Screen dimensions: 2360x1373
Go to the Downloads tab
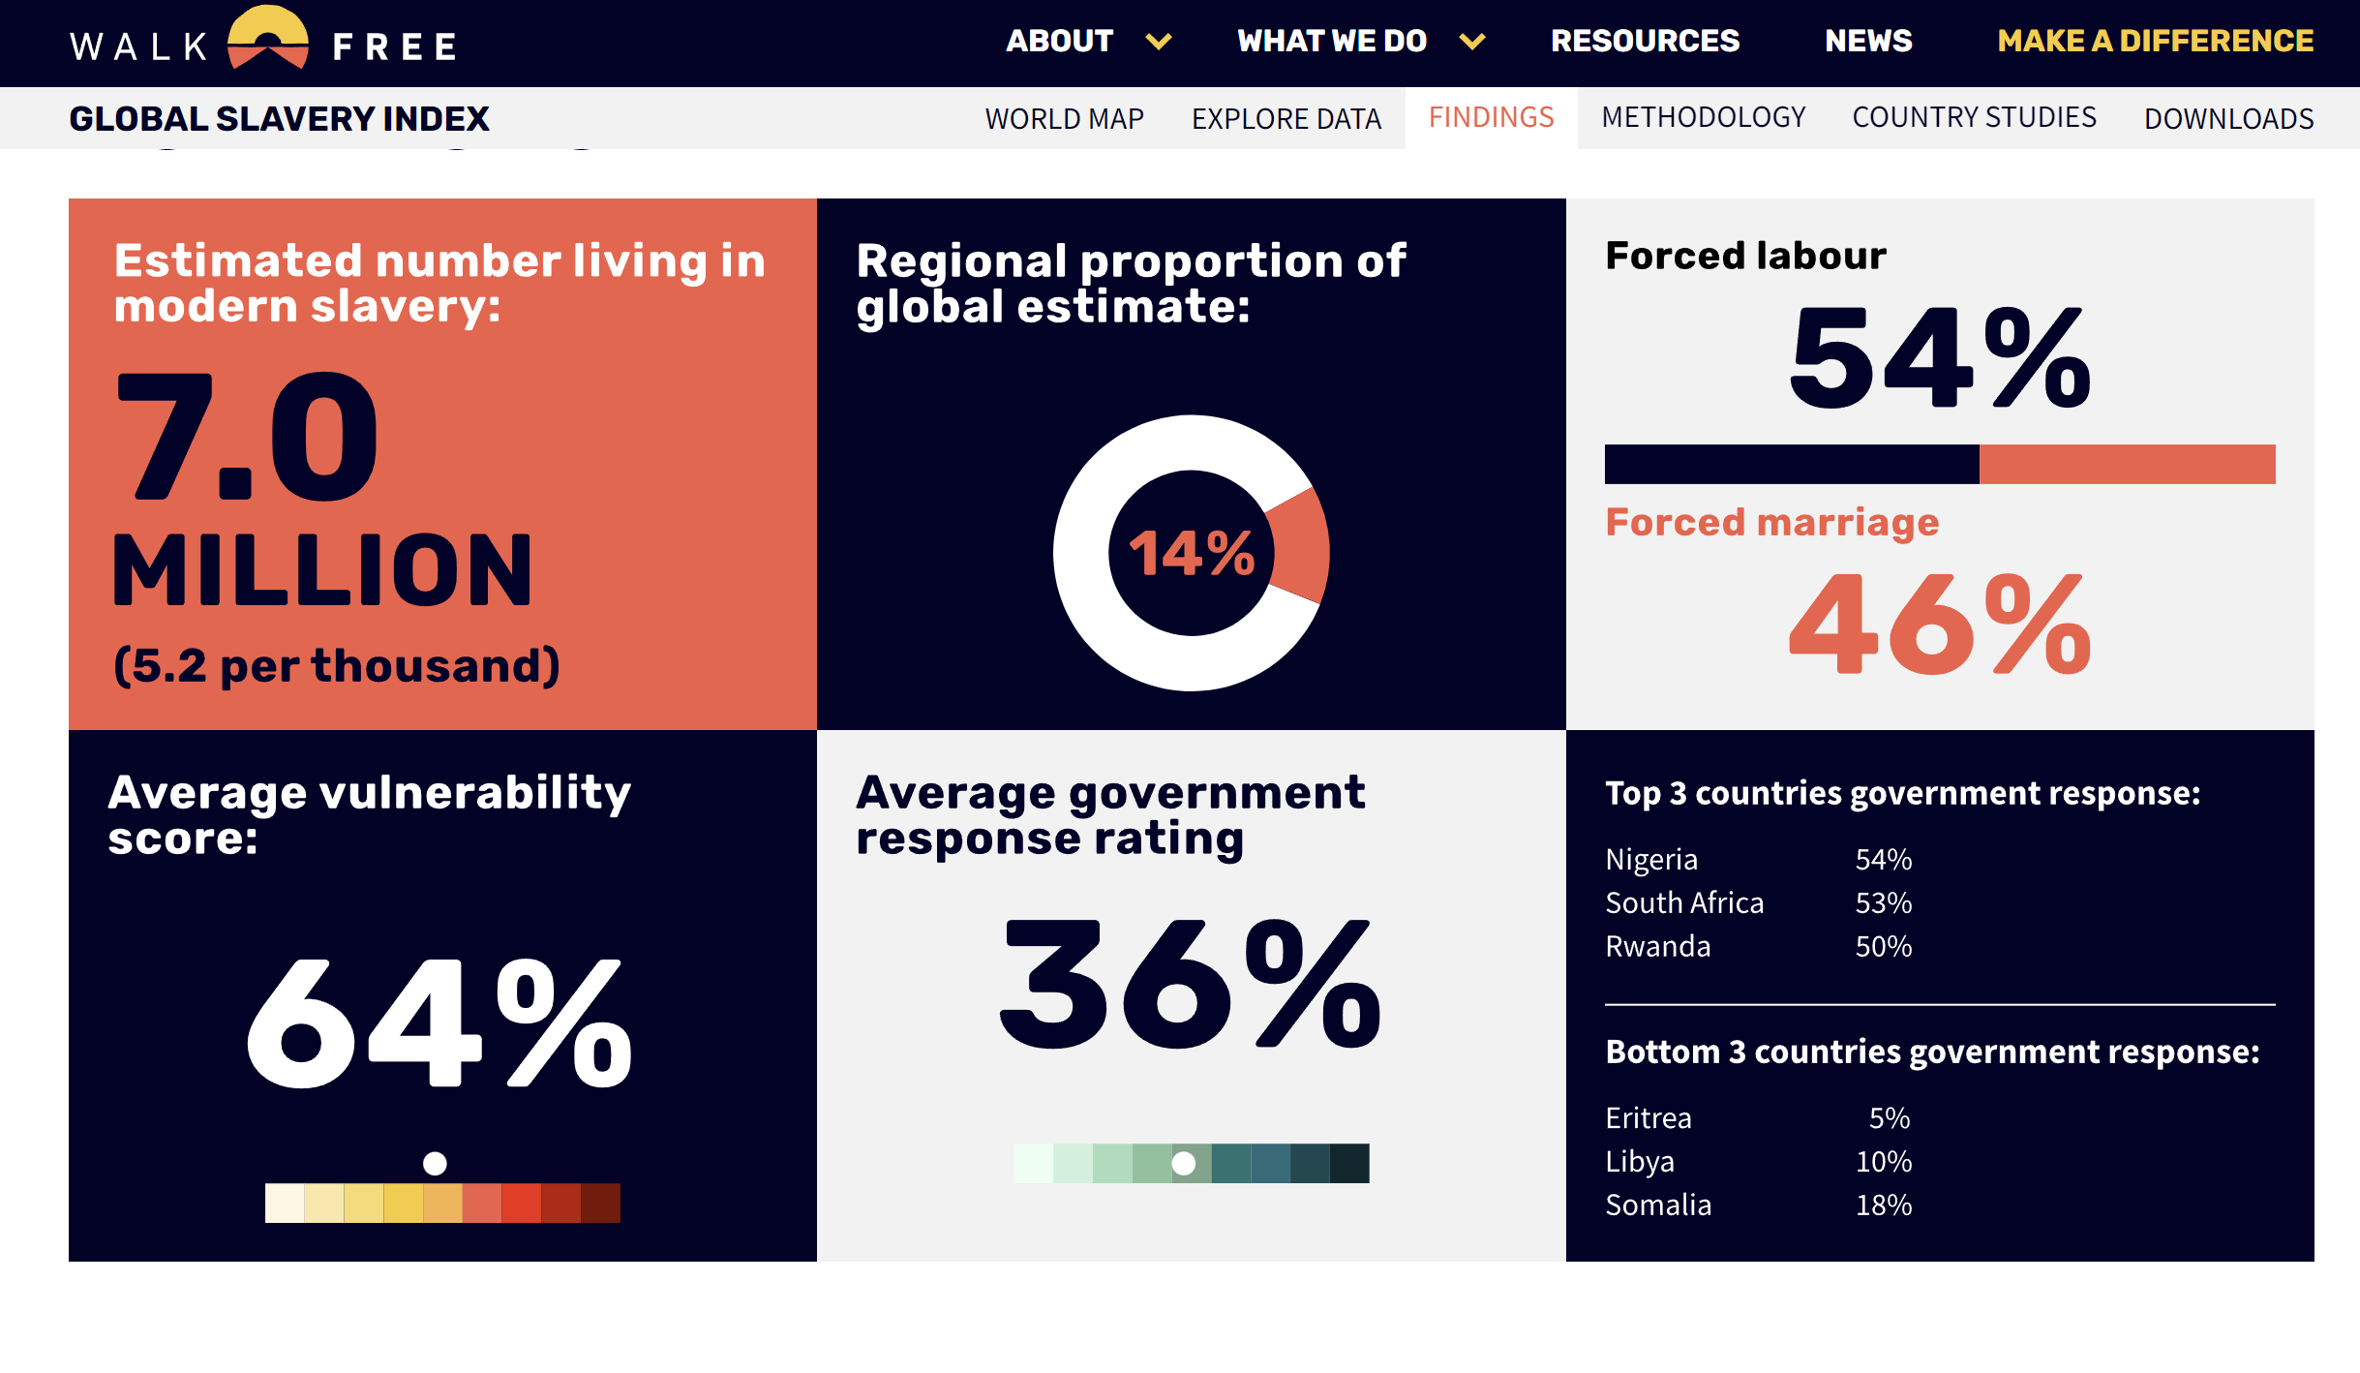2228,119
